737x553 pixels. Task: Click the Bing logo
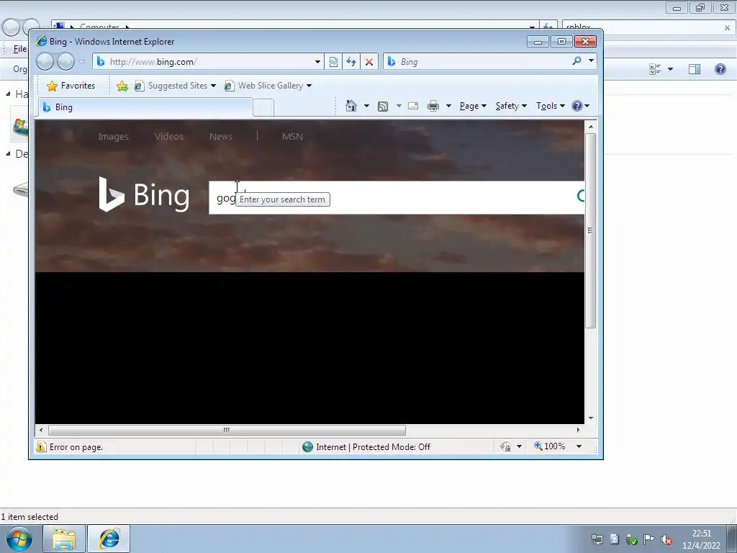144,194
